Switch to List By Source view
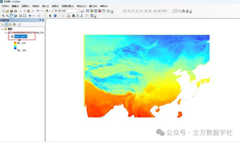Screen dimensions: 240x142 [x=6, y=25]
